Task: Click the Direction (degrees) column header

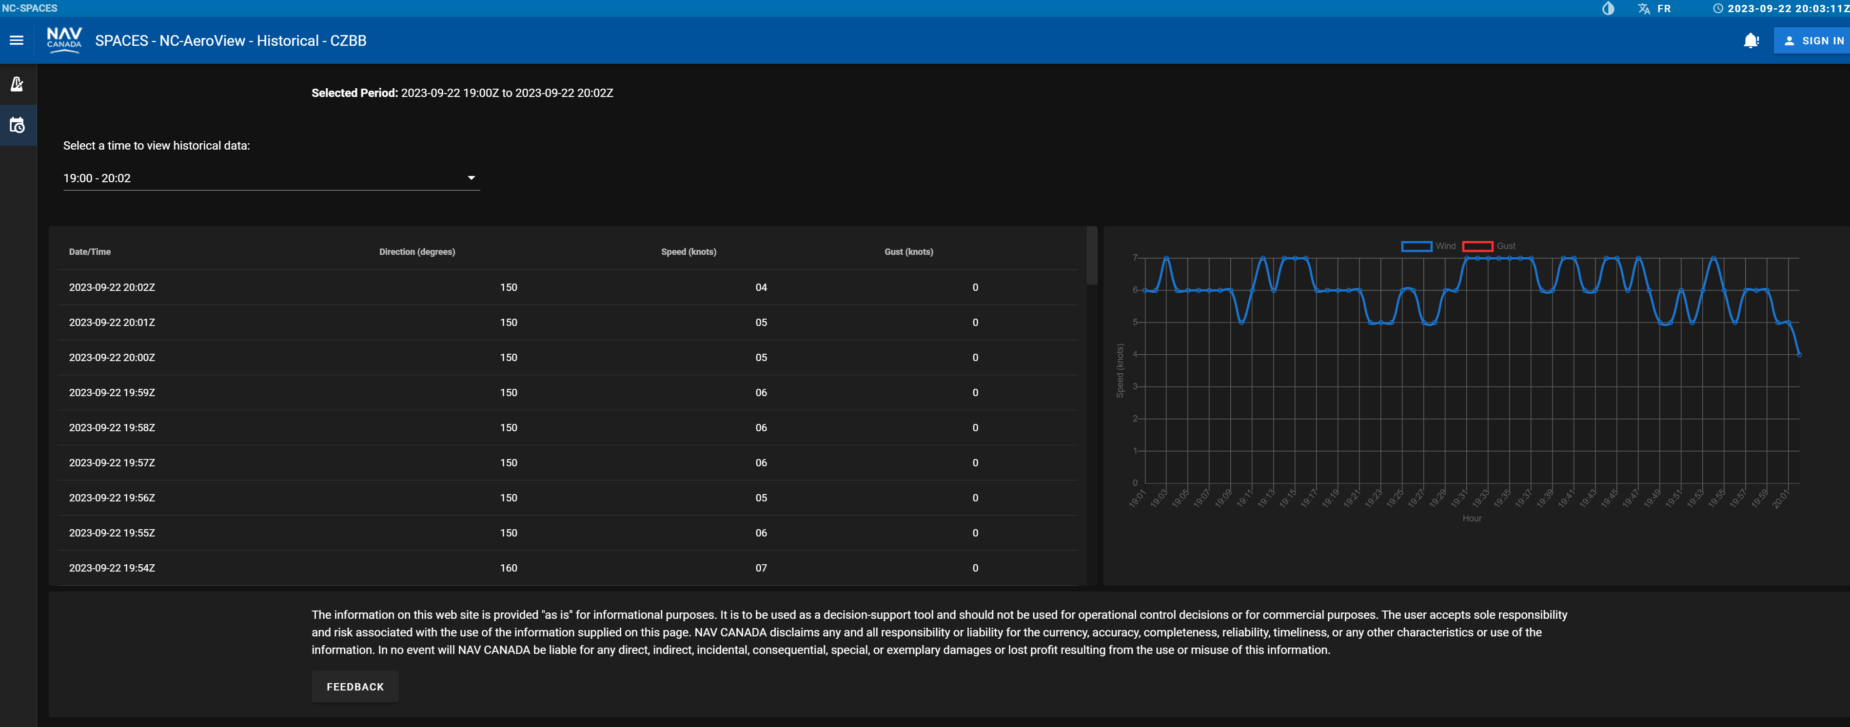Action: tap(416, 252)
